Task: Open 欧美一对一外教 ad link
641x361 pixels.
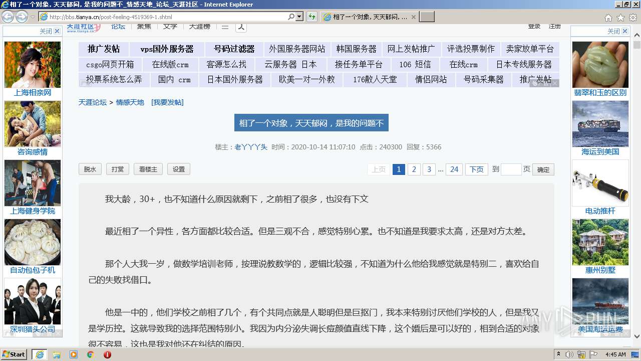Action: tap(307, 80)
